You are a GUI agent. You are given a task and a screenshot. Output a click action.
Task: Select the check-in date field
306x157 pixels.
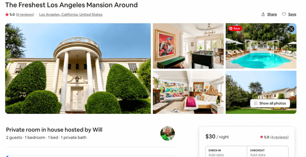[x=226, y=152]
